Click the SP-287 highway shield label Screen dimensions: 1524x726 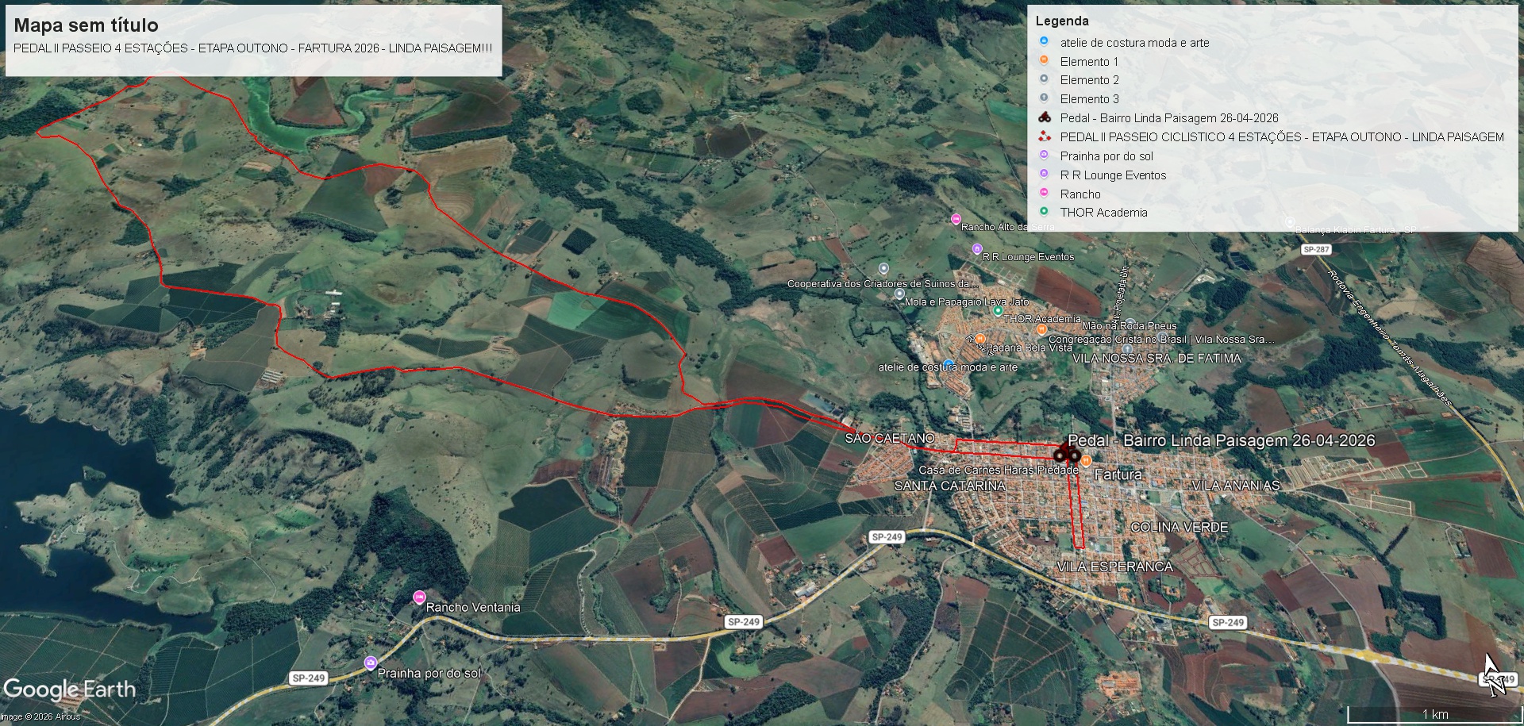click(1315, 249)
